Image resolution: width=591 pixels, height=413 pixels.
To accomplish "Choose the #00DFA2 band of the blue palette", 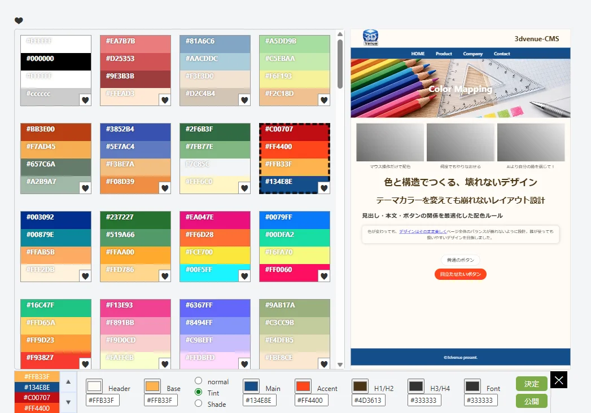I will pos(294,238).
